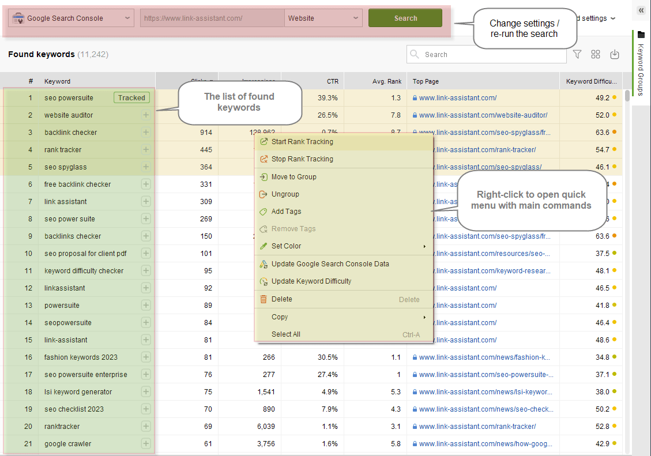The height and width of the screenshot is (456, 651).
Task: Sort by the Keyword Difficulty column header
Action: click(x=591, y=81)
